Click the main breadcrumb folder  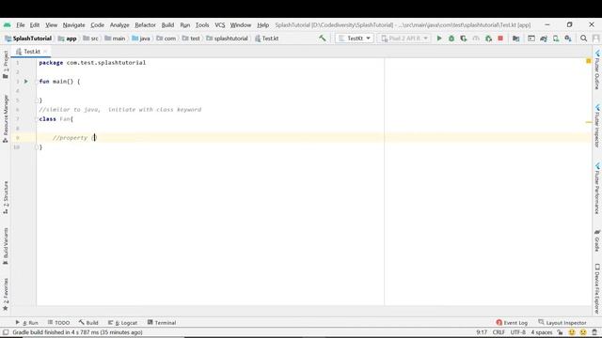(115, 38)
